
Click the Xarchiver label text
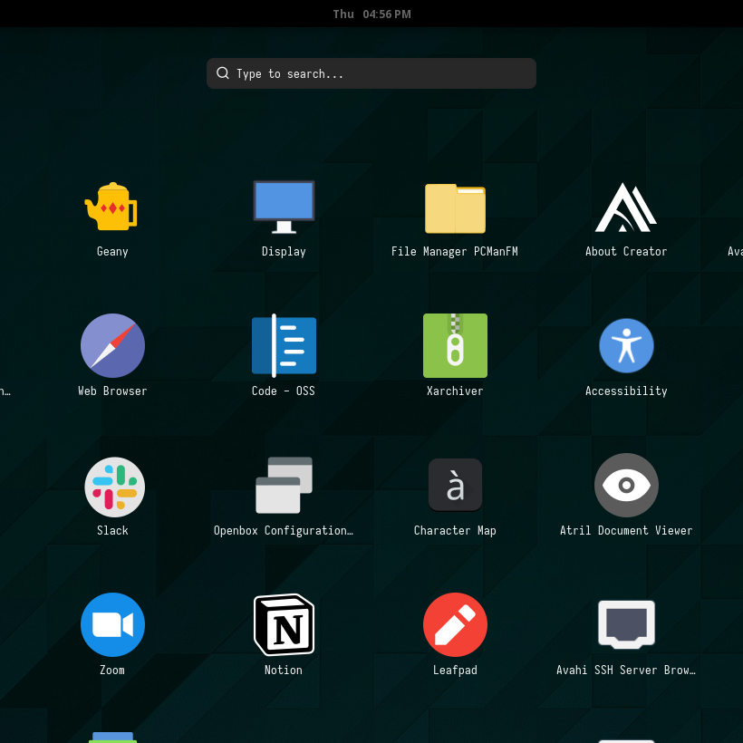click(455, 391)
